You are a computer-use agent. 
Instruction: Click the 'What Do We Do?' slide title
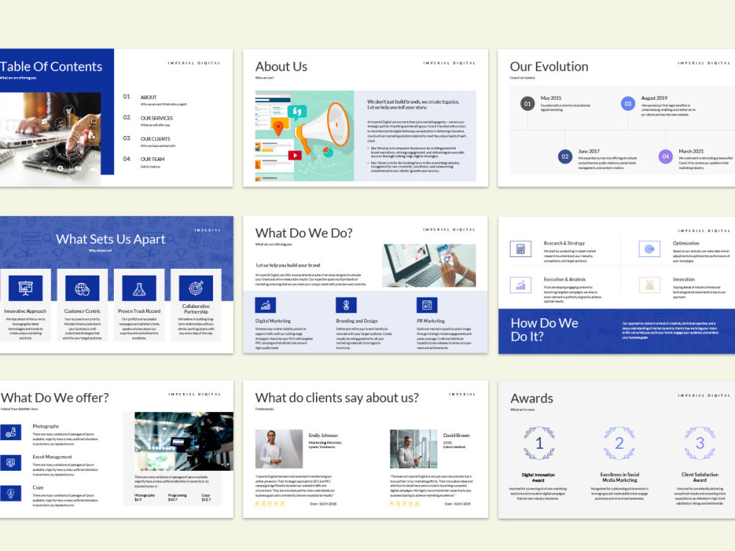pos(304,233)
